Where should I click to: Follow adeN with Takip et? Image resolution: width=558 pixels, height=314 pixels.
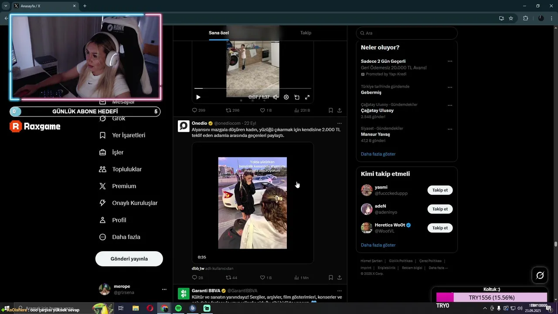440,209
